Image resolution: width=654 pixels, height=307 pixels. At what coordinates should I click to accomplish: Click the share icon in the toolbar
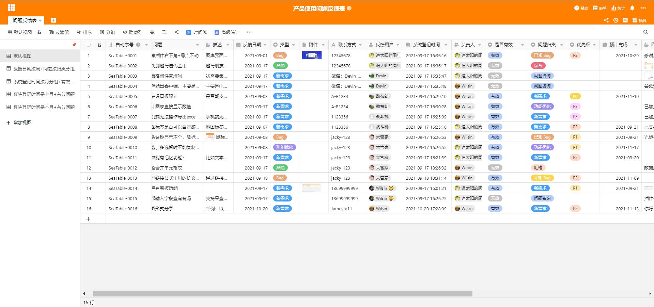tap(176, 32)
